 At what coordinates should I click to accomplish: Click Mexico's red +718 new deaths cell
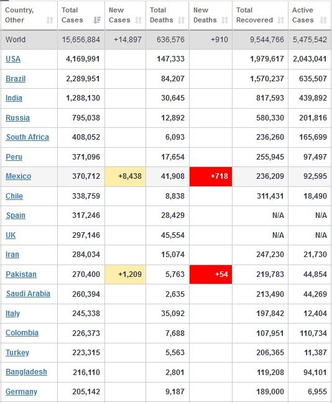tap(211, 176)
